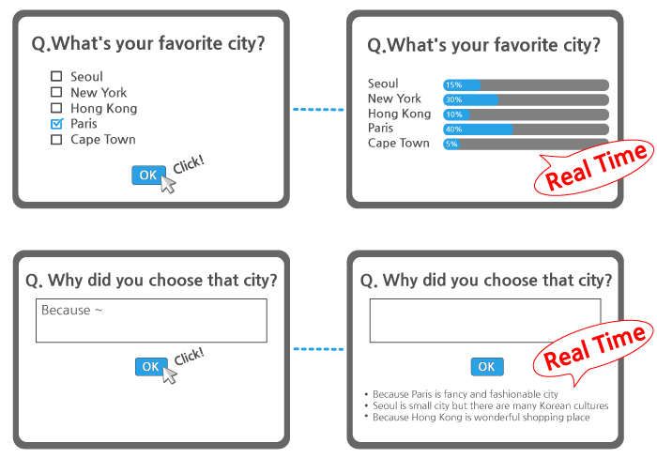Open the 'Because Paris is fancy' response

[466, 394]
